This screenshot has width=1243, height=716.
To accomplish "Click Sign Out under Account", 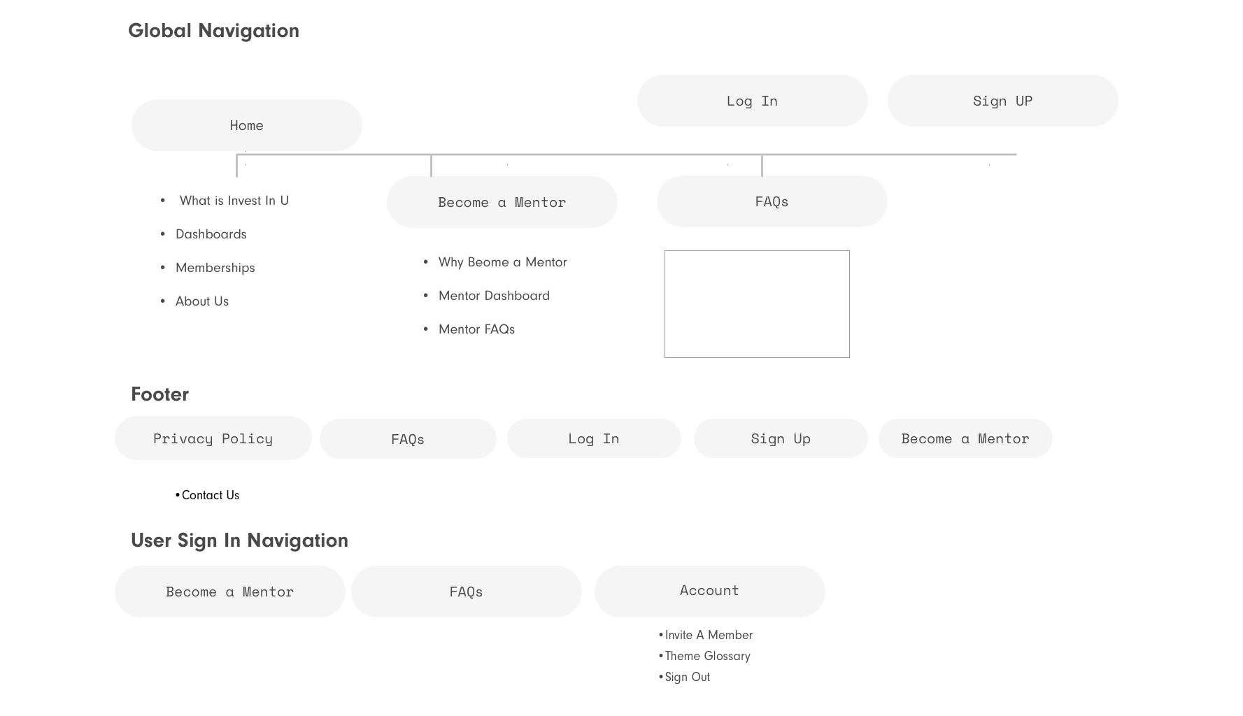I will 687,677.
